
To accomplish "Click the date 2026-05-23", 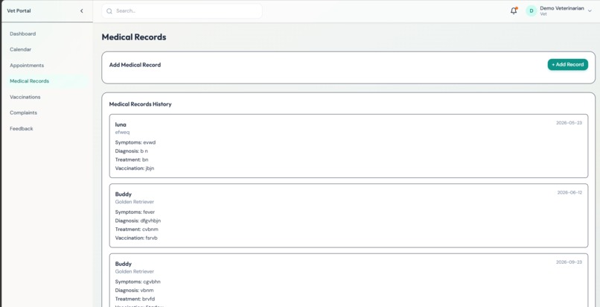I will (x=569, y=123).
